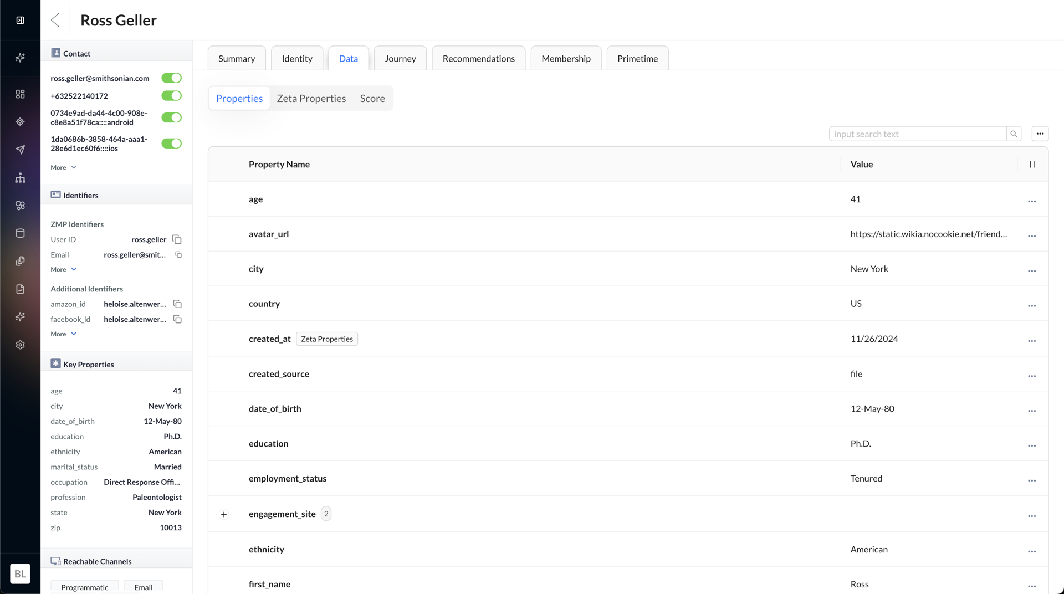The width and height of the screenshot is (1064, 594).
Task: Open the database icon in left sidebar
Action: (21, 233)
